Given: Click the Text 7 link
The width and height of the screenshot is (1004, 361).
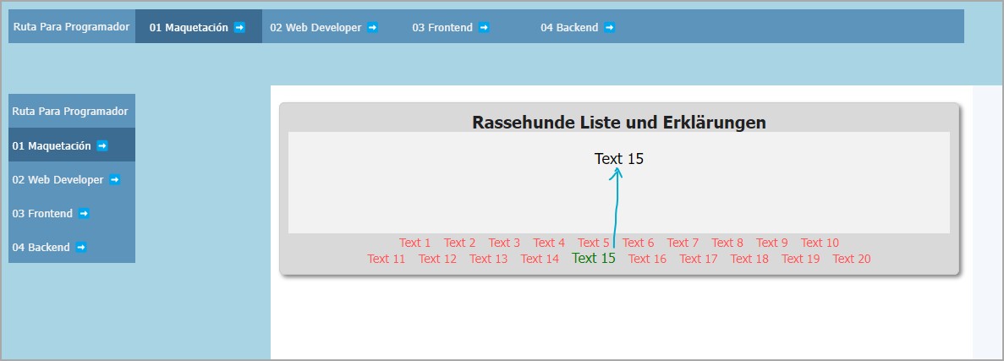Looking at the screenshot, I should [x=683, y=243].
